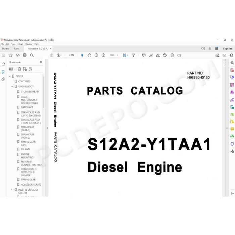Go to the previous page arrow
This screenshot has width=235, height=235.
coord(51,55)
